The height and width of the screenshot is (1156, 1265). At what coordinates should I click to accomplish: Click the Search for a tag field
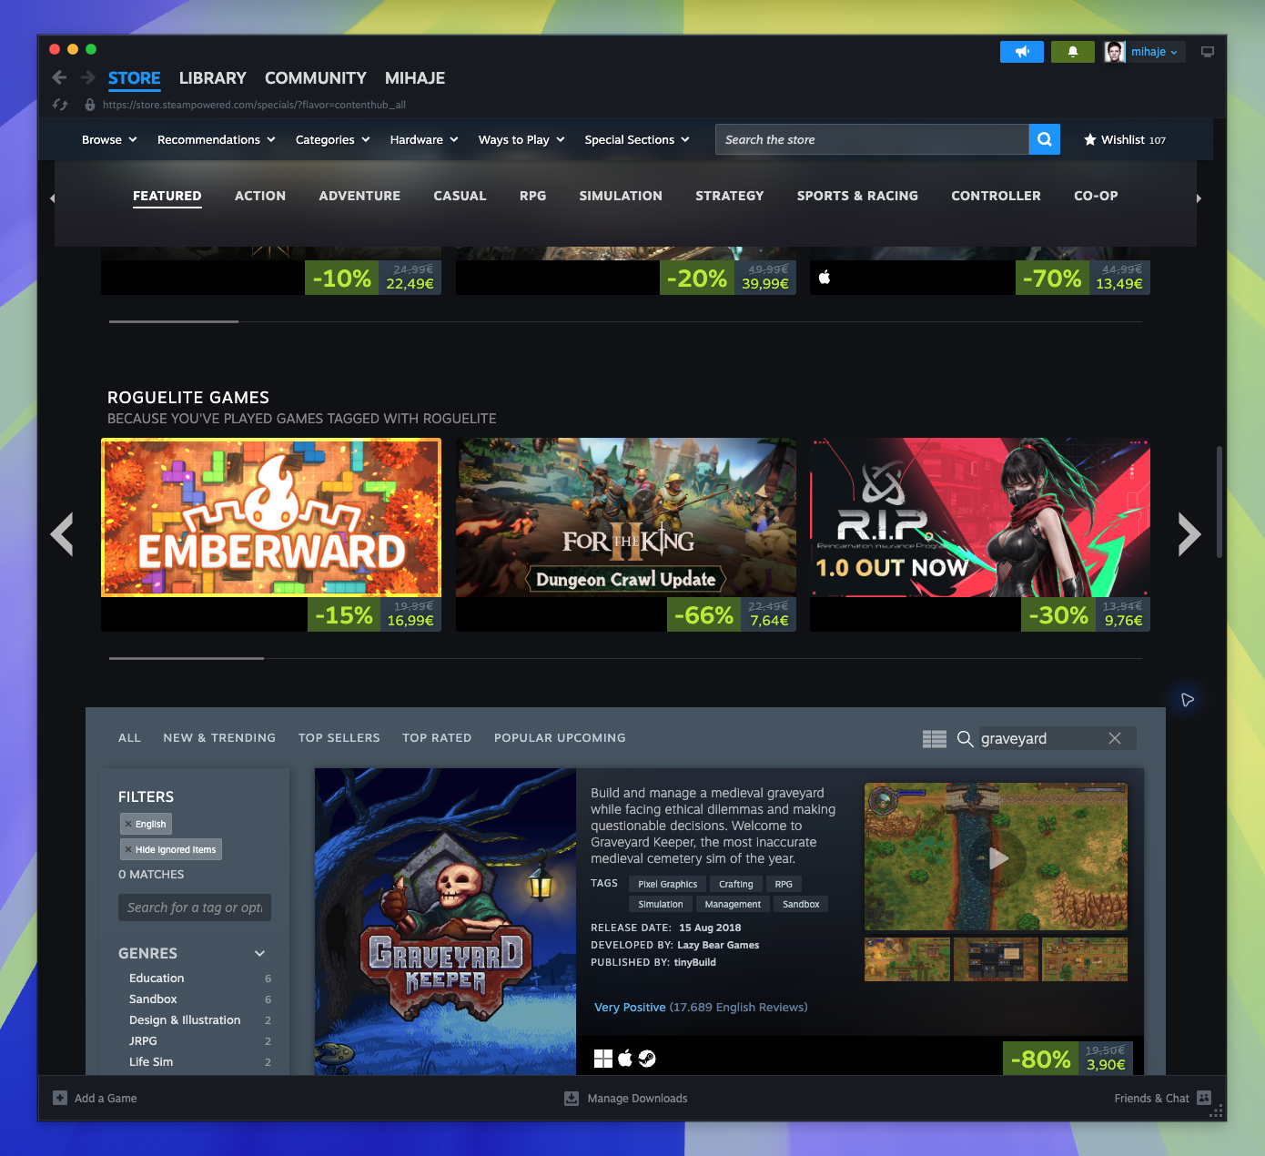point(195,908)
